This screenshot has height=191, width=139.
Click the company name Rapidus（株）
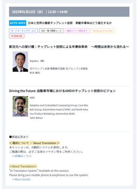coord(37,61)
